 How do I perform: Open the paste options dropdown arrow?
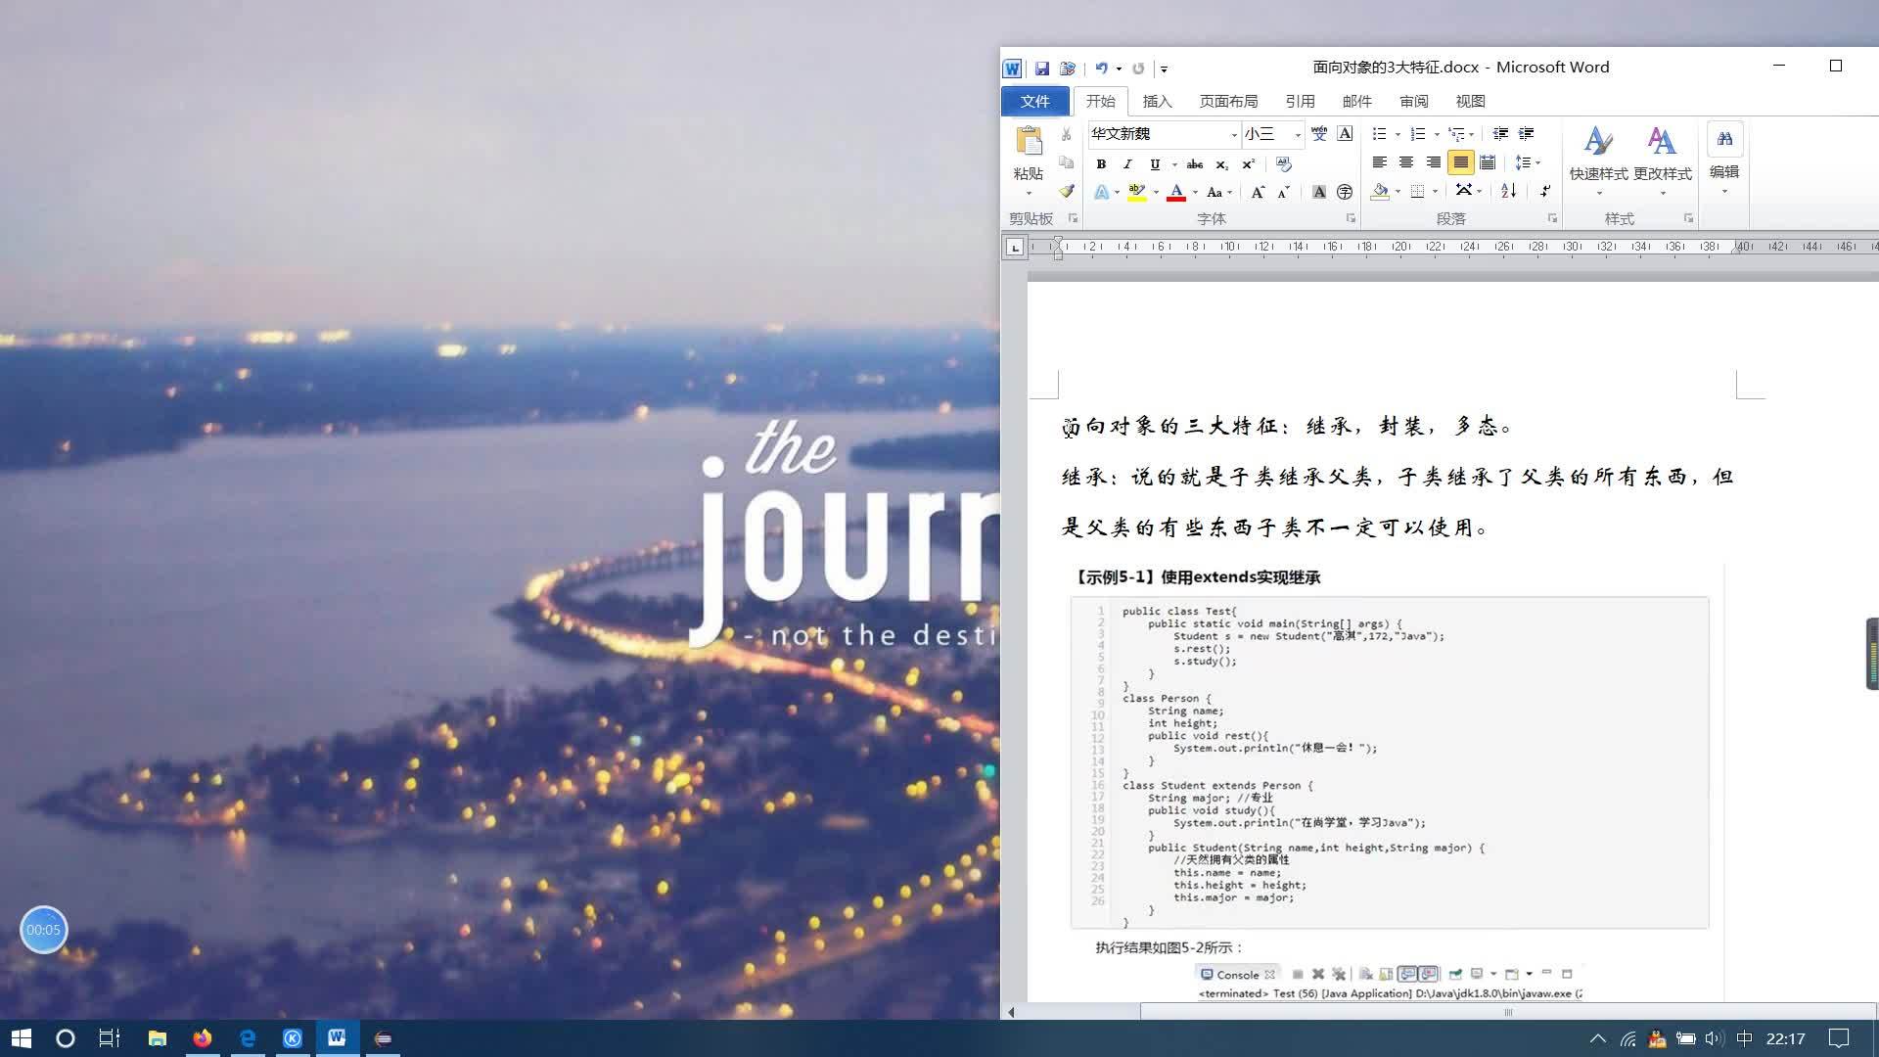1029,193
